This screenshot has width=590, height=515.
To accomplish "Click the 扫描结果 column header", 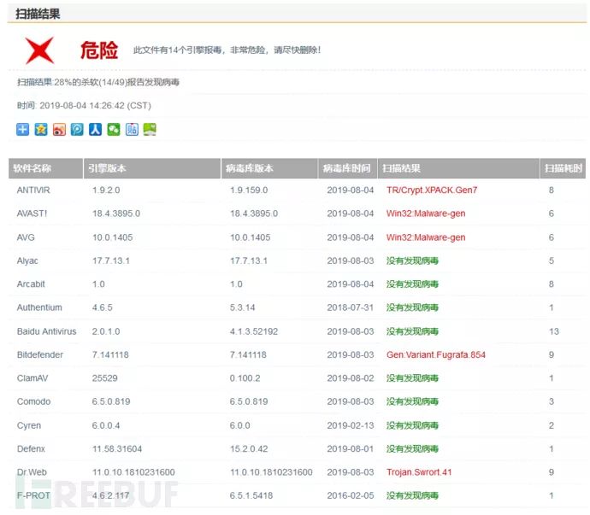I will click(458, 168).
